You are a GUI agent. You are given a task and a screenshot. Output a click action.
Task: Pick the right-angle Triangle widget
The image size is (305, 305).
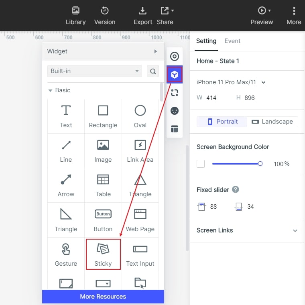tap(66, 220)
